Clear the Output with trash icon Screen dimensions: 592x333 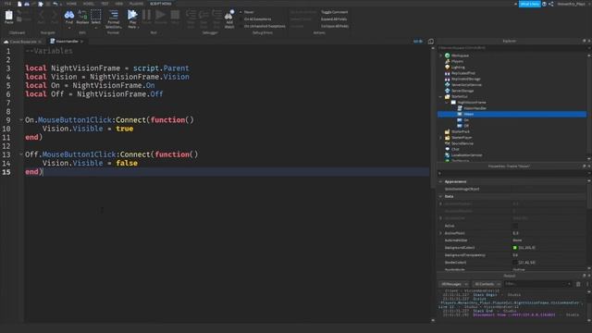578,284
